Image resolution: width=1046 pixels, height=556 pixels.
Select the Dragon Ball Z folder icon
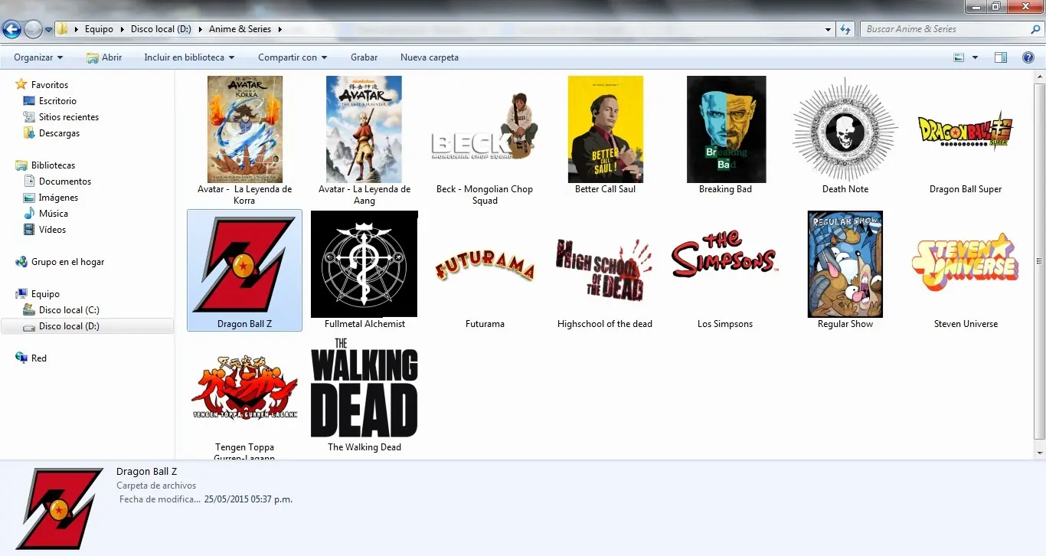point(244,264)
